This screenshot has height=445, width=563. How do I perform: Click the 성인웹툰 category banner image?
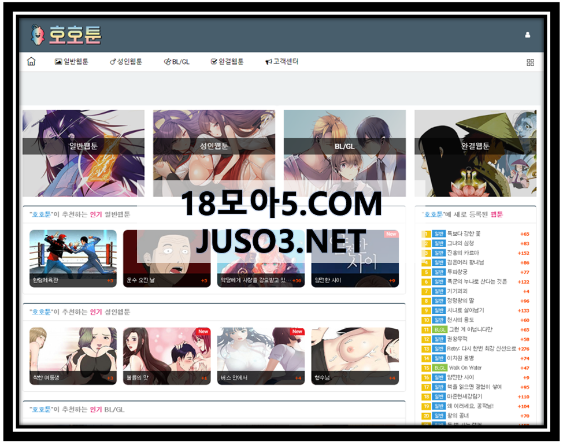(x=214, y=153)
